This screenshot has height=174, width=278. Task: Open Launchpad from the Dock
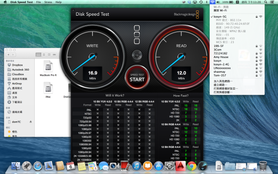tap(27, 166)
